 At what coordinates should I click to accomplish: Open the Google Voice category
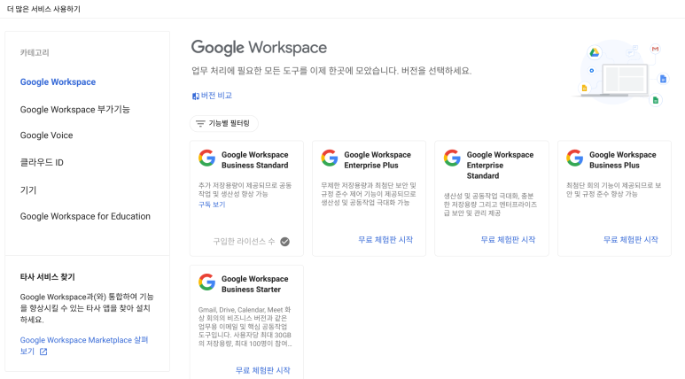[46, 135]
